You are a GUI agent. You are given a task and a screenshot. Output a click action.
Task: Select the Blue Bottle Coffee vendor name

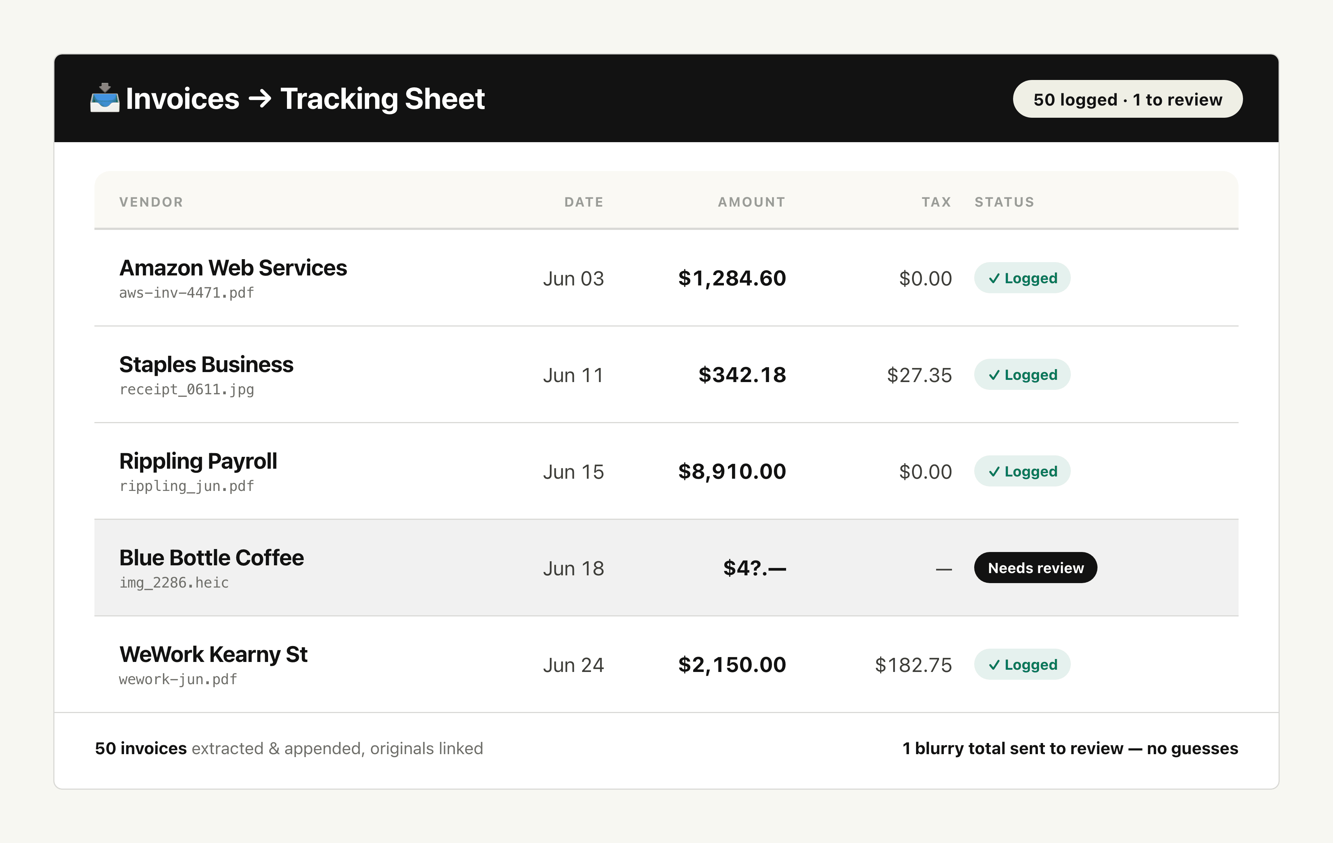(x=211, y=558)
